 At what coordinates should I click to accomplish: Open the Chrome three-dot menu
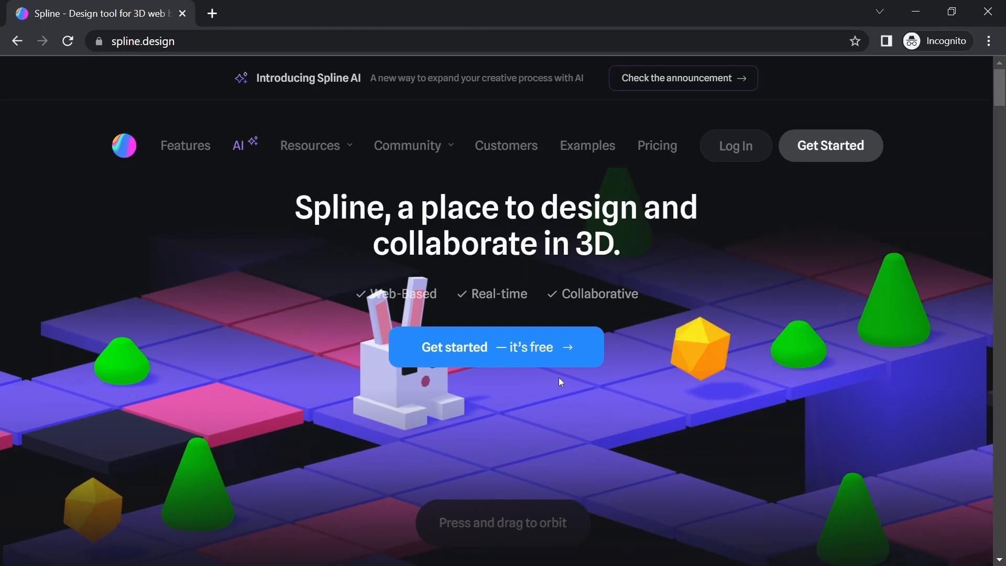[x=988, y=41]
